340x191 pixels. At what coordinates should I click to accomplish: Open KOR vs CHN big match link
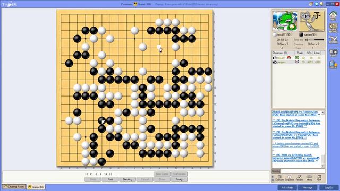(x=296, y=158)
